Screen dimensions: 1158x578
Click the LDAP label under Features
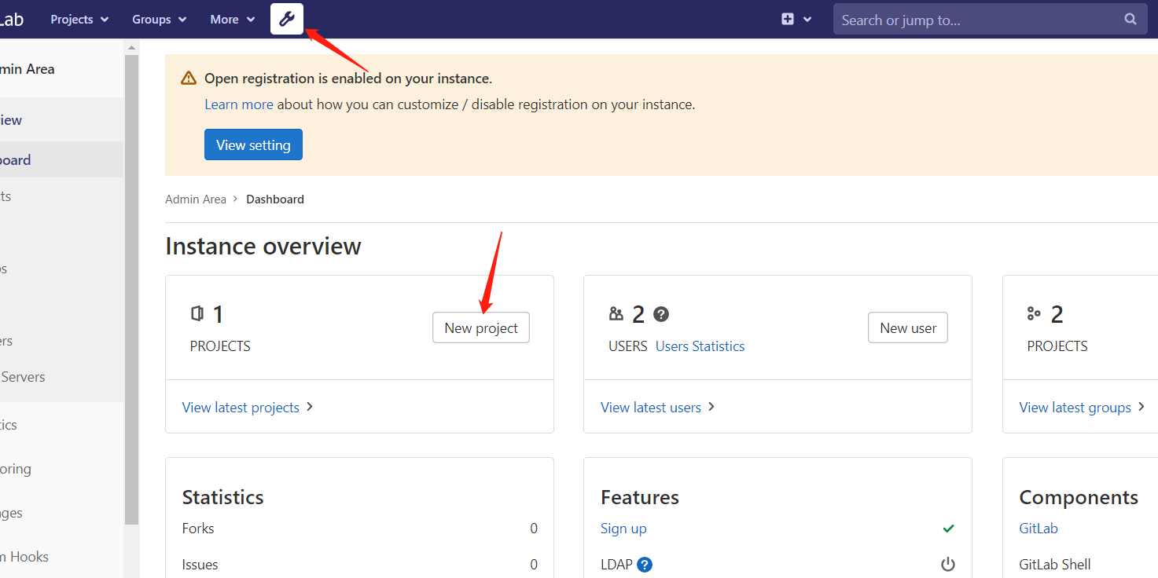point(616,565)
